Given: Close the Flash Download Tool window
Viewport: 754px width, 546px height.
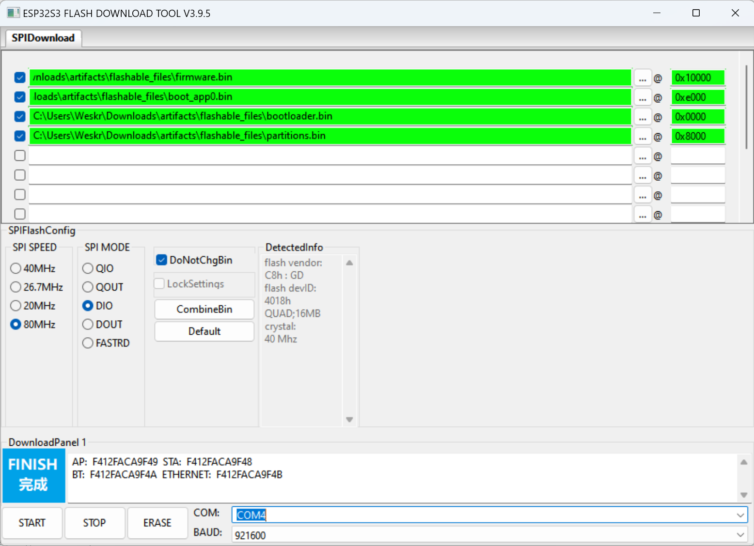Looking at the screenshot, I should click(x=735, y=13).
